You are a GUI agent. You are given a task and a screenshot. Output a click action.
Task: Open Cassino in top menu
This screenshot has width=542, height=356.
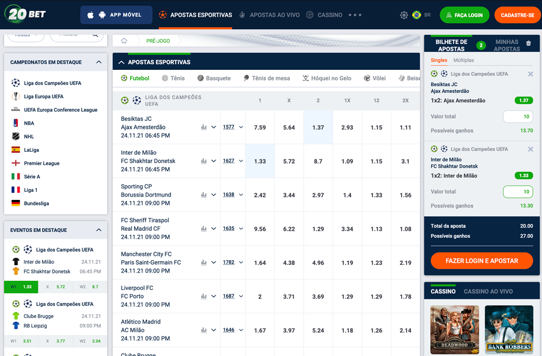324,15
